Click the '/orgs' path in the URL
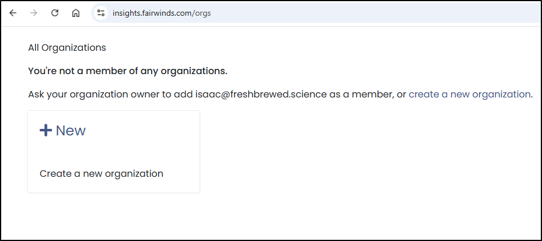This screenshot has width=542, height=241. [x=202, y=13]
